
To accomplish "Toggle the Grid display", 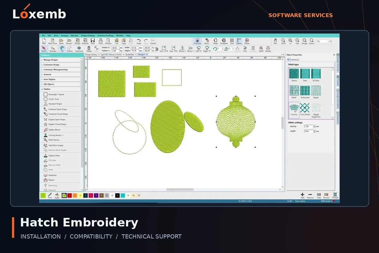I will point(232,41).
